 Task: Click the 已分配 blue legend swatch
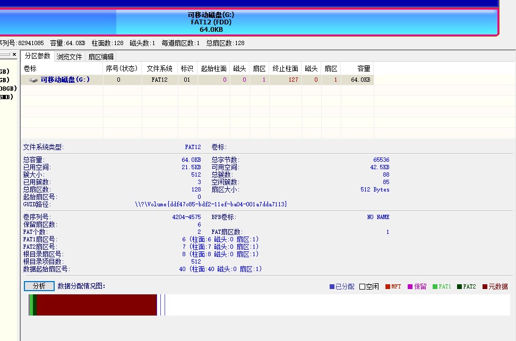(332, 287)
